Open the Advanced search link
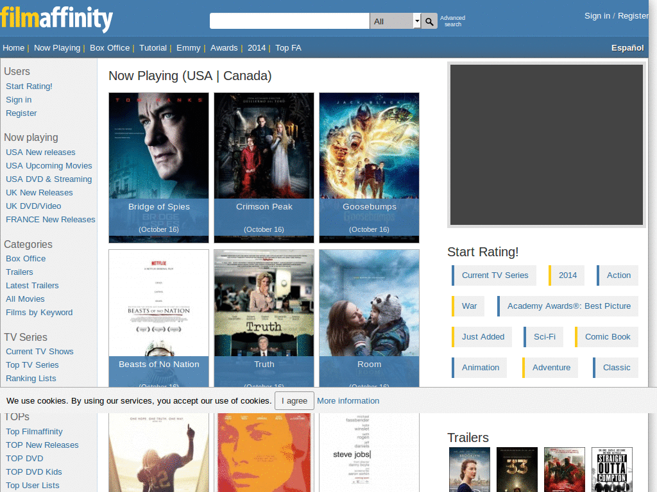 pos(452,21)
